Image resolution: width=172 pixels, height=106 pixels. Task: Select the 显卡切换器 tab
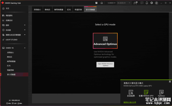[90, 10]
